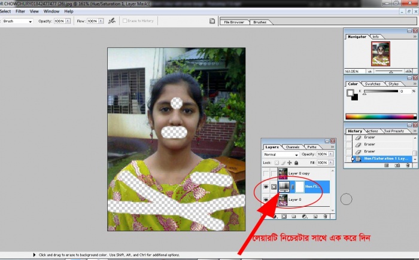
Task: Create a new layer set folder
Action: click(x=294, y=216)
